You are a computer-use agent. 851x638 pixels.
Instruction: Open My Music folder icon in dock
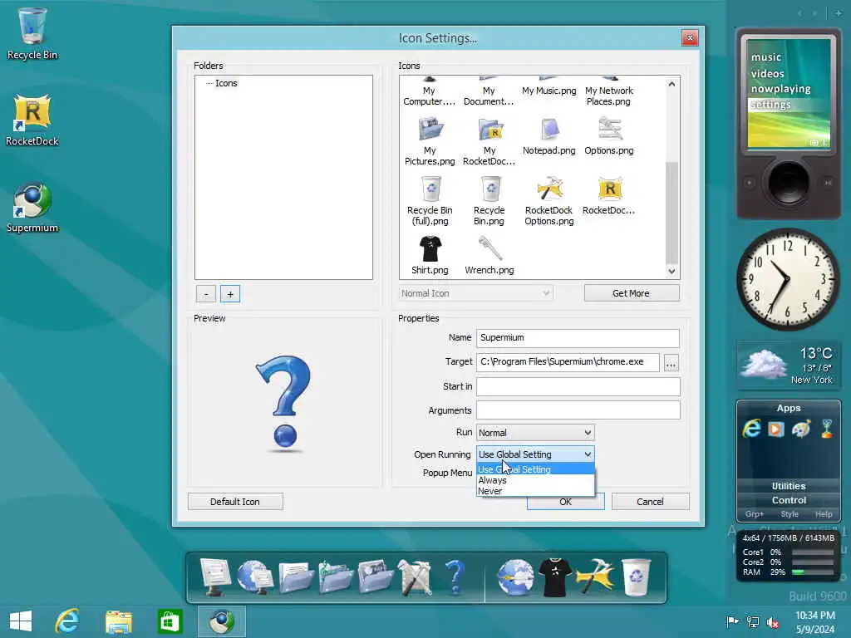(336, 577)
